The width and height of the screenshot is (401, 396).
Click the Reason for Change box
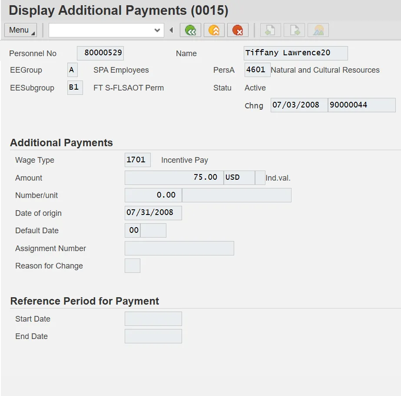132,265
